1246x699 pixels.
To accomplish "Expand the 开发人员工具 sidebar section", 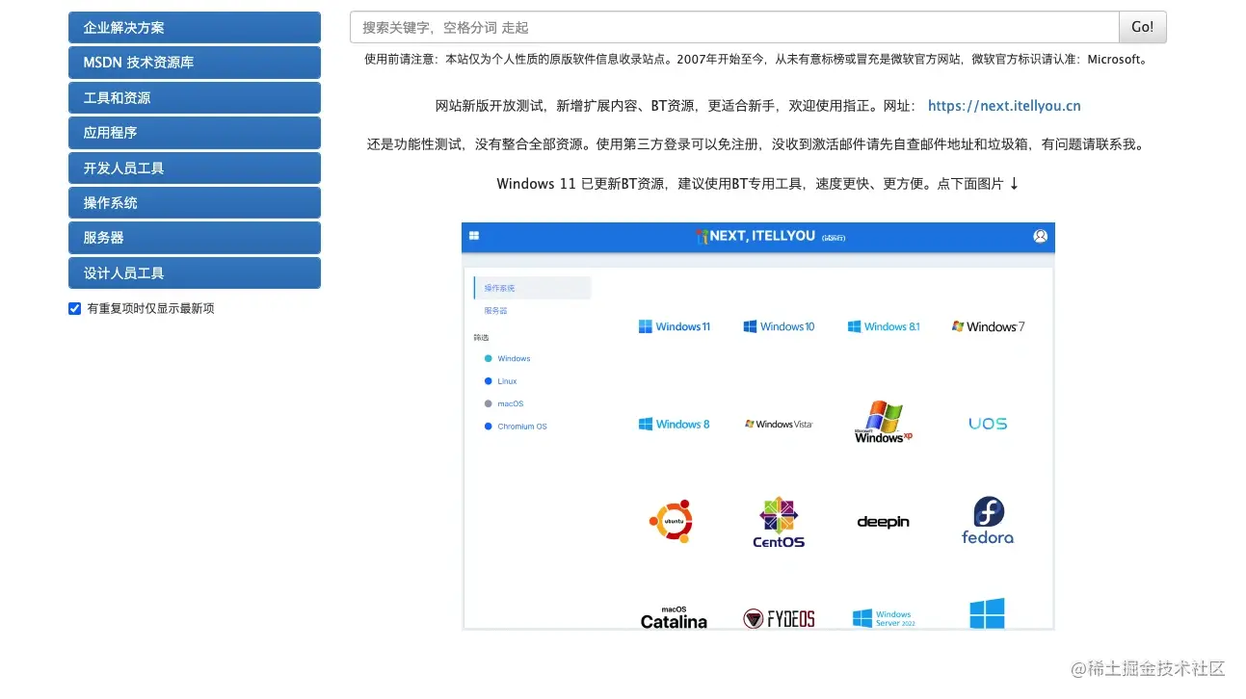I will tap(194, 168).
